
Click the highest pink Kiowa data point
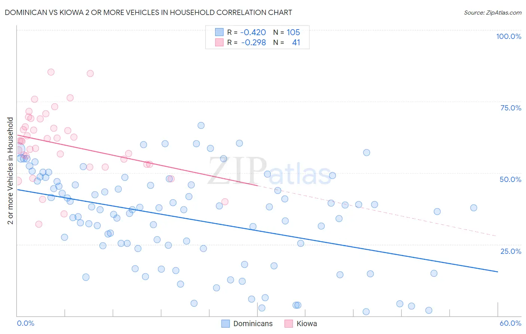[51, 72]
